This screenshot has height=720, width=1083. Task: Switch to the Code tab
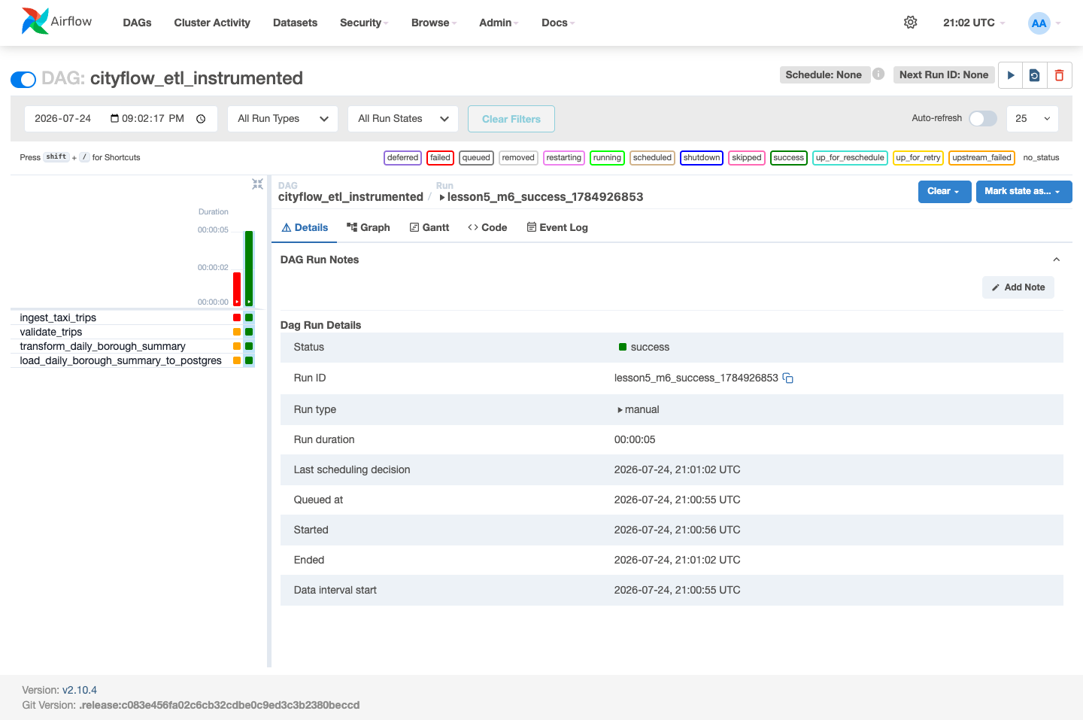[x=487, y=227]
